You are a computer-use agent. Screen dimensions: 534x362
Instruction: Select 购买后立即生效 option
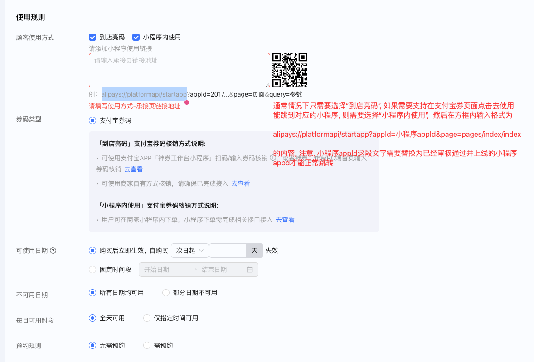coord(92,250)
